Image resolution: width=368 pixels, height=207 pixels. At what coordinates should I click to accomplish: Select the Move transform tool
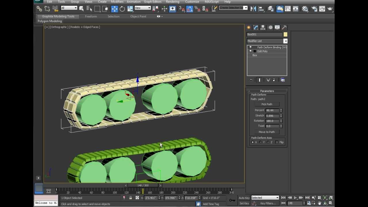[x=114, y=9]
